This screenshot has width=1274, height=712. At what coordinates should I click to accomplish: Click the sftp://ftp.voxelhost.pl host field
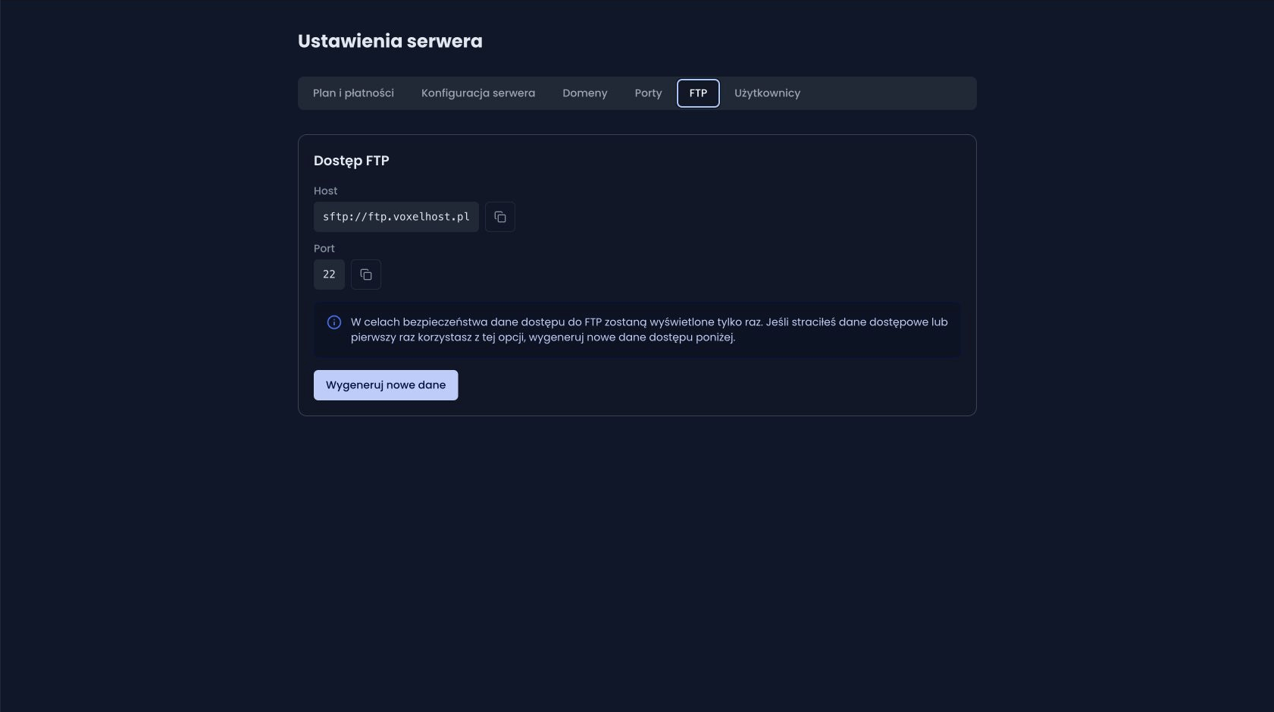[396, 217]
